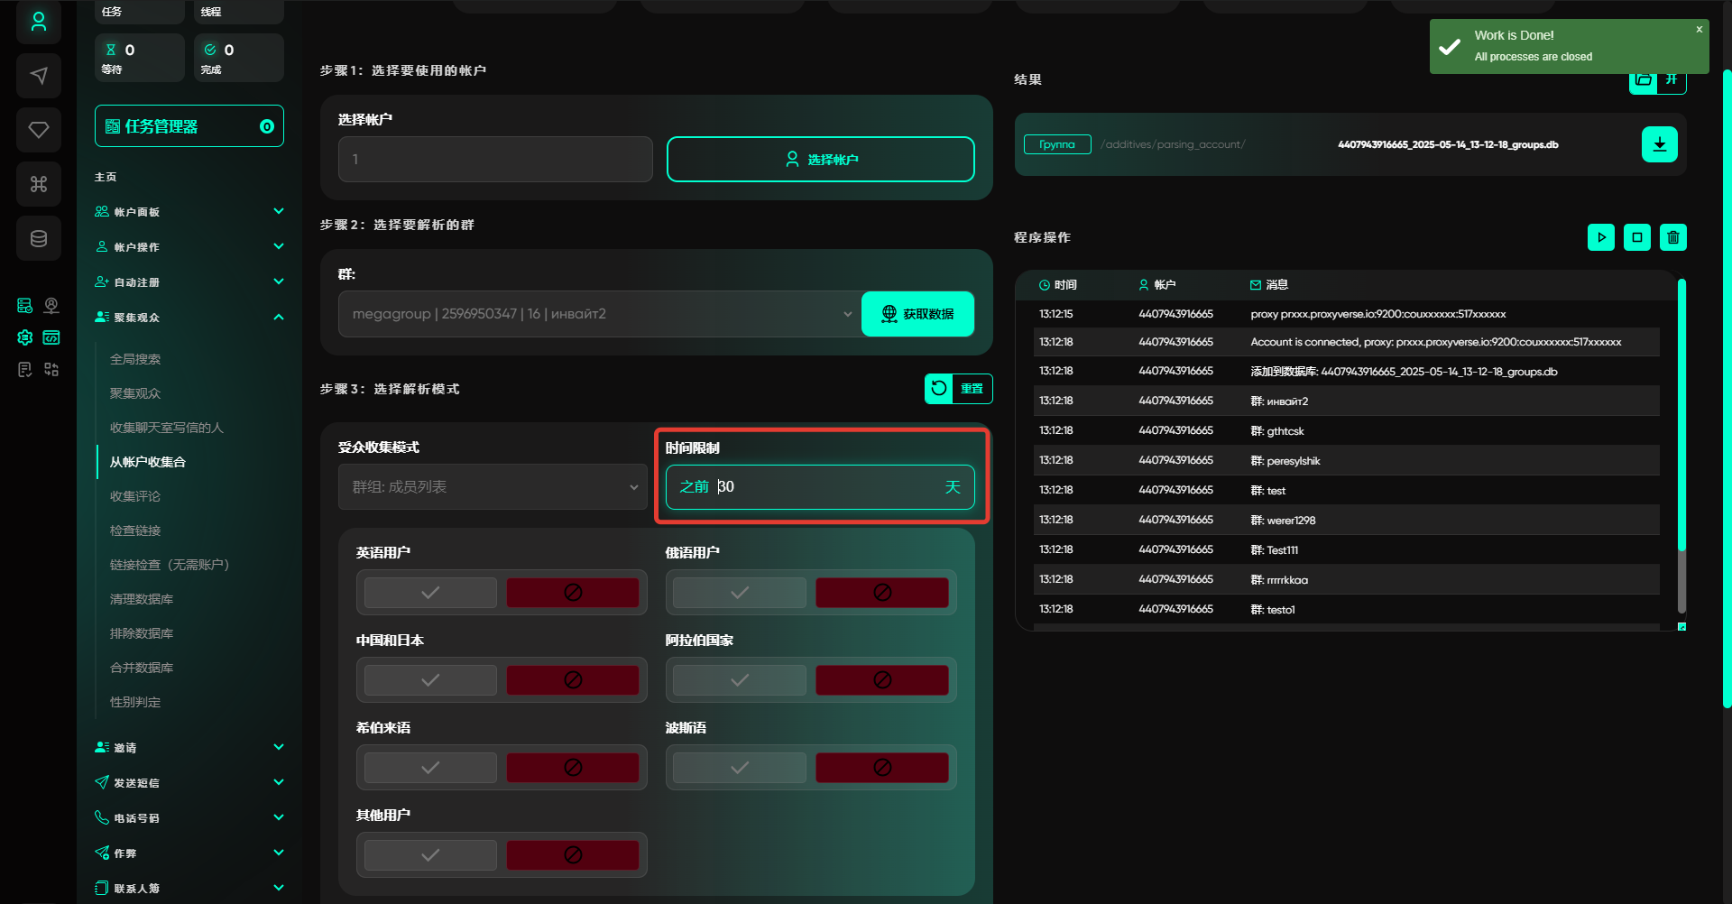Click the database icon in left sidebar
Viewport: 1732px width, 904px height.
[39, 238]
